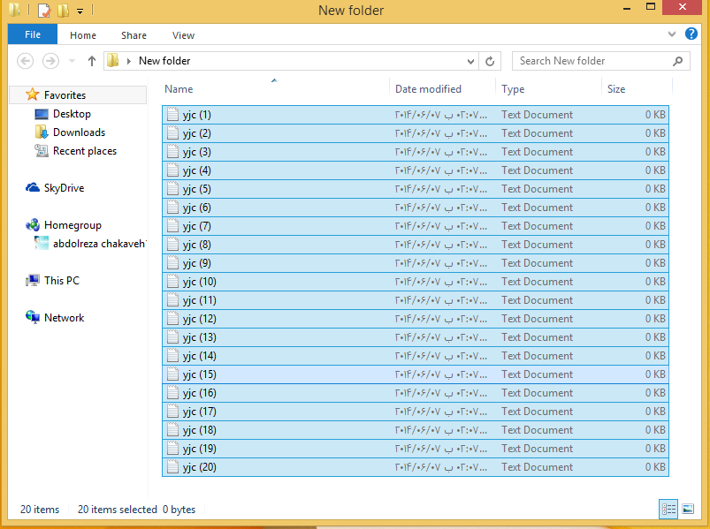This screenshot has height=529, width=710.
Task: Click Text Document type of yjc (6)
Action: (537, 207)
